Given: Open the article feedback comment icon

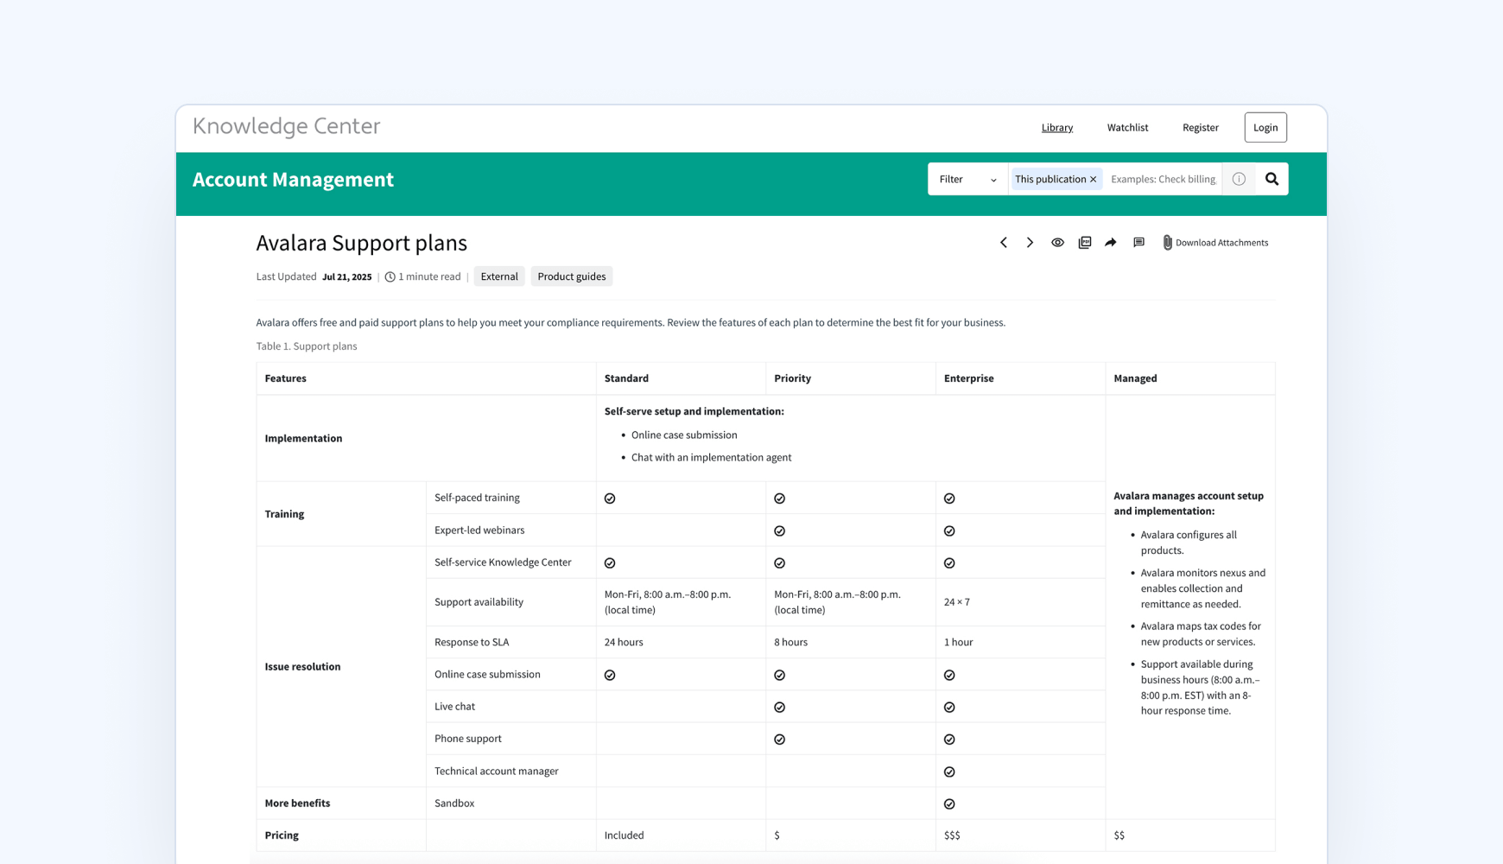Looking at the screenshot, I should (x=1138, y=243).
